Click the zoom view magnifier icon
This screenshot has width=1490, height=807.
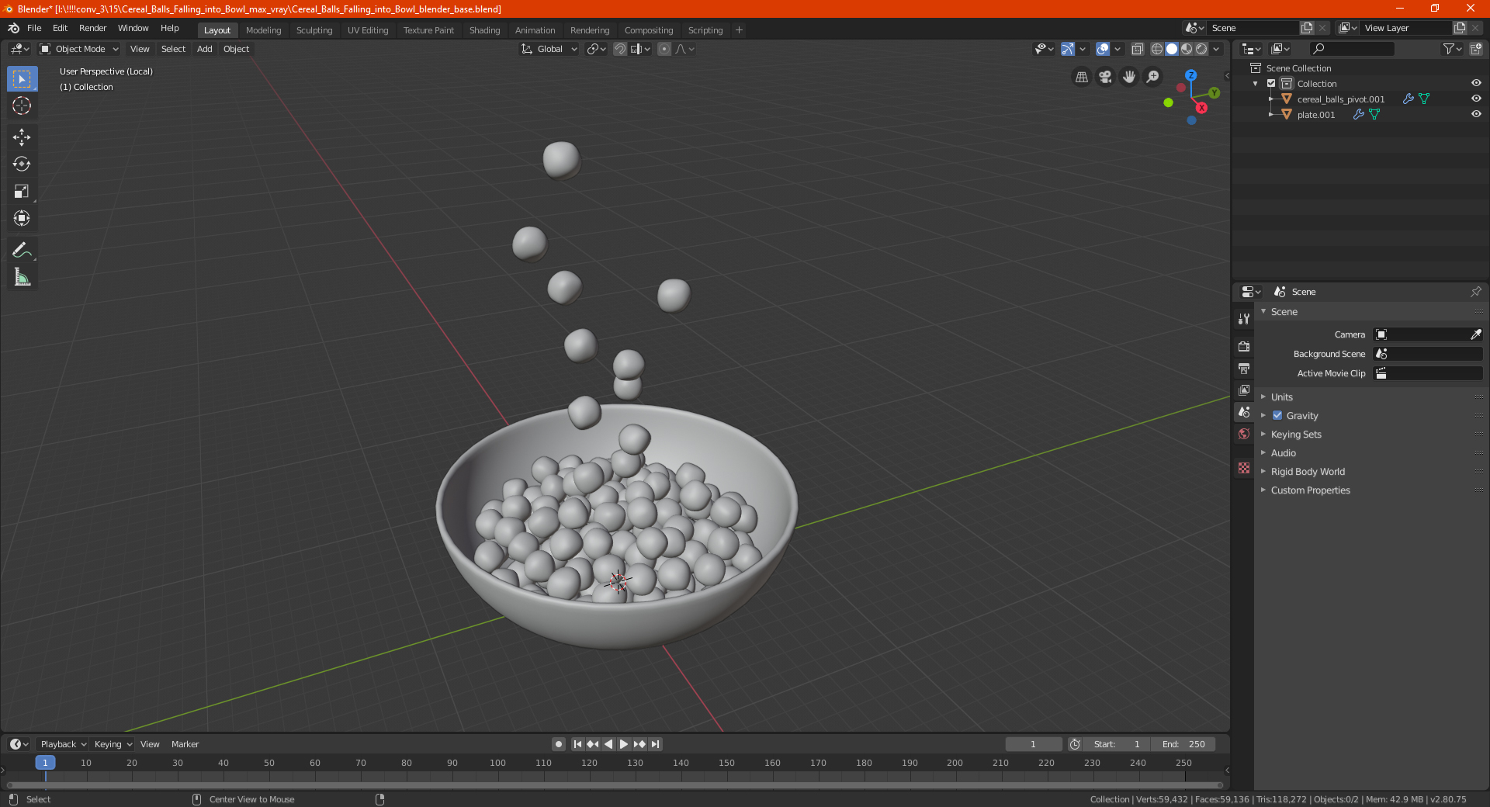click(1153, 77)
